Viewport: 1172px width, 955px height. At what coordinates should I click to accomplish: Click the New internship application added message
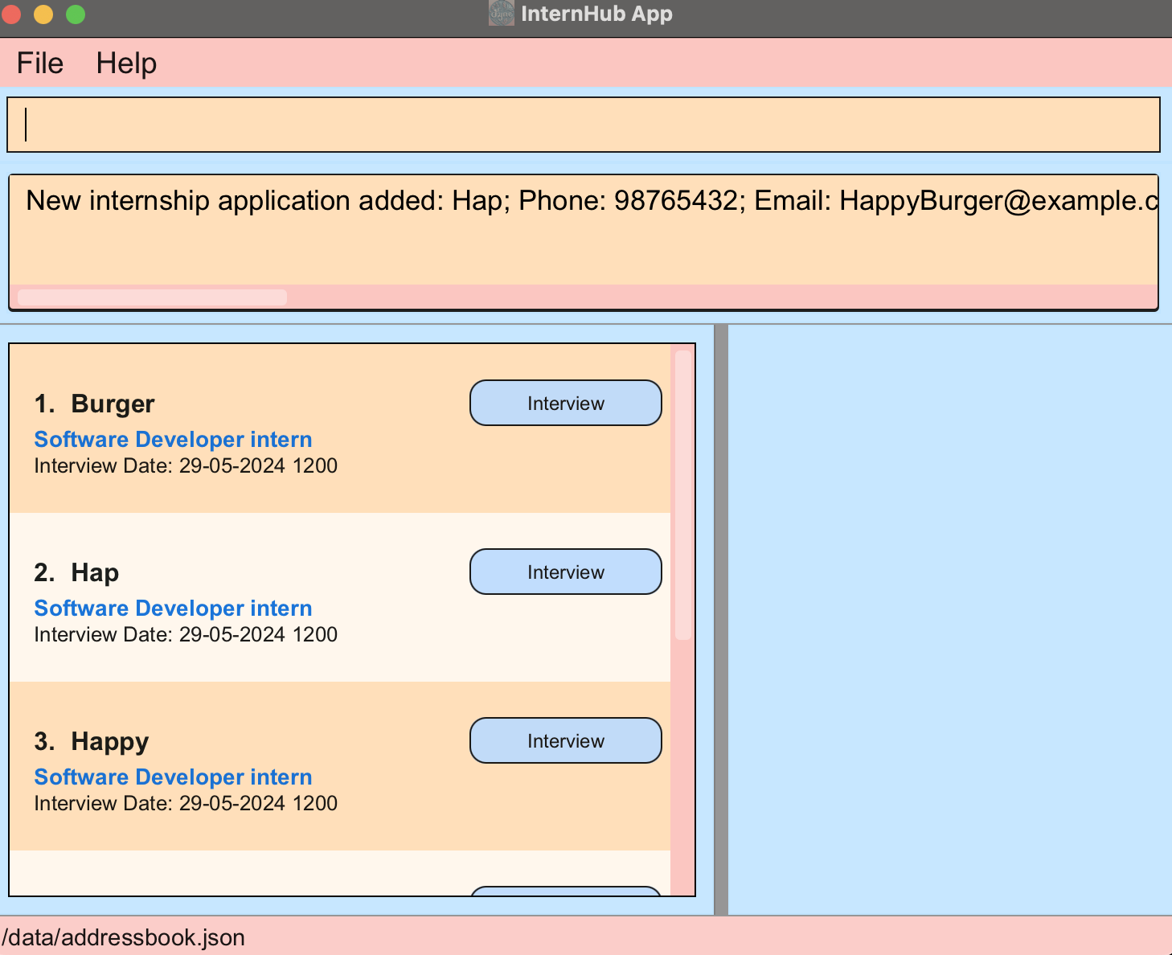click(x=592, y=201)
